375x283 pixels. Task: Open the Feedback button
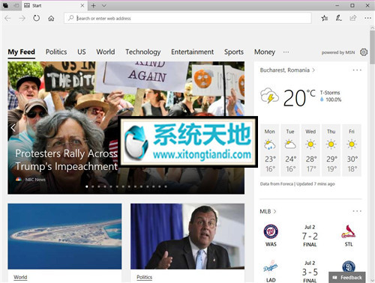coord(347,277)
